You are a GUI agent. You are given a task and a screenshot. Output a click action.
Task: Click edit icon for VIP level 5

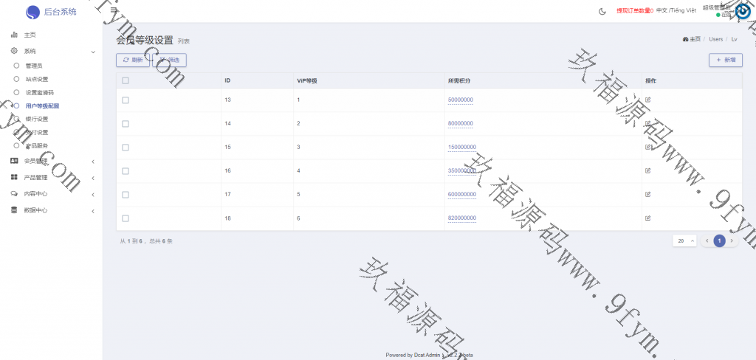648,194
